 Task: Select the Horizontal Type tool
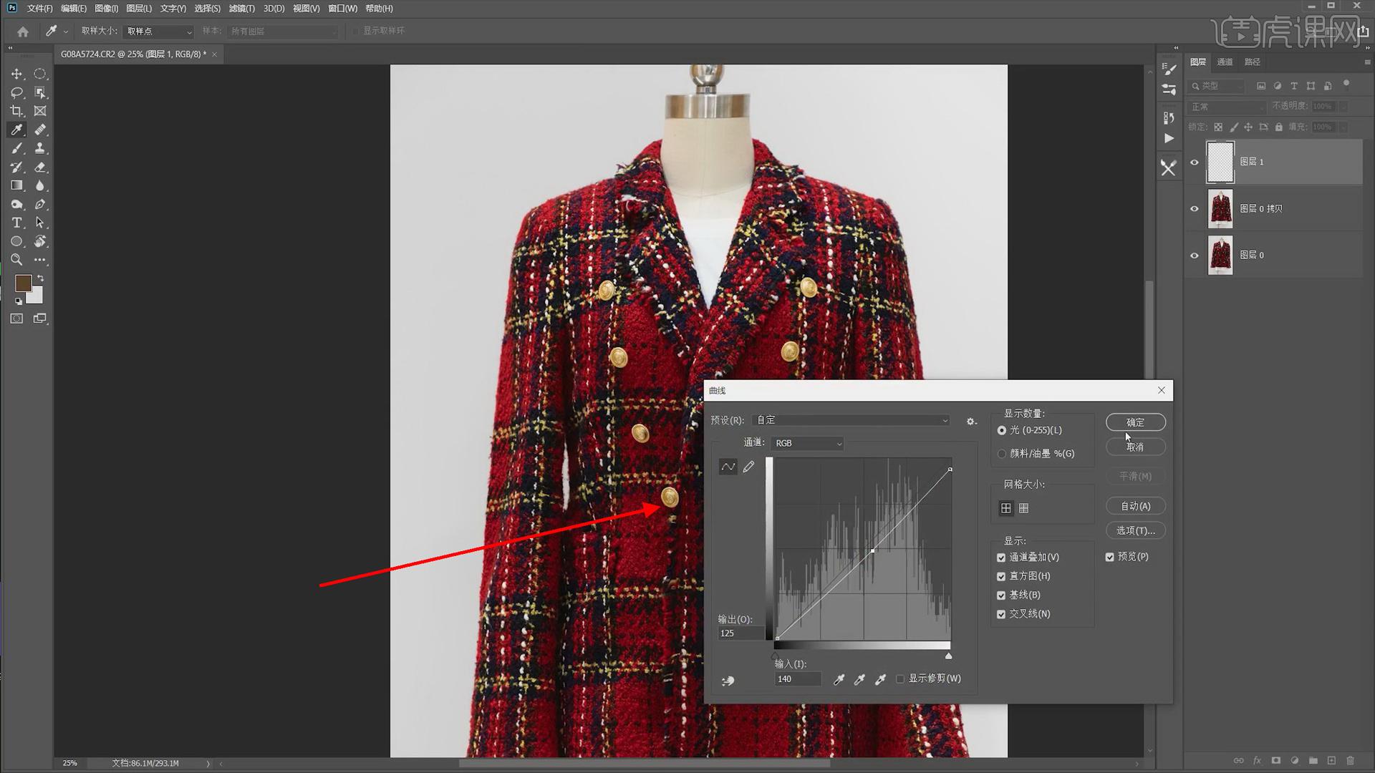tap(16, 223)
